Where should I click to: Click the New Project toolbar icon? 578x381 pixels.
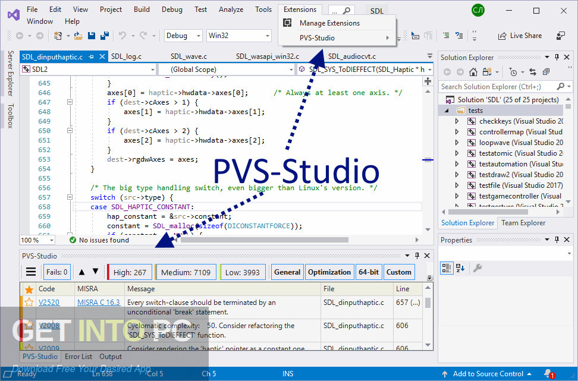coord(58,36)
